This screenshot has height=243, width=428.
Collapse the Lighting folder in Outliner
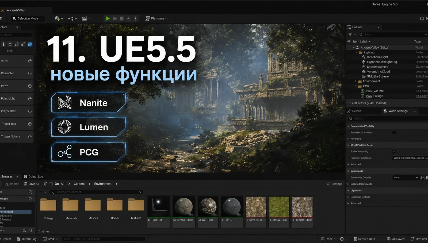point(357,52)
